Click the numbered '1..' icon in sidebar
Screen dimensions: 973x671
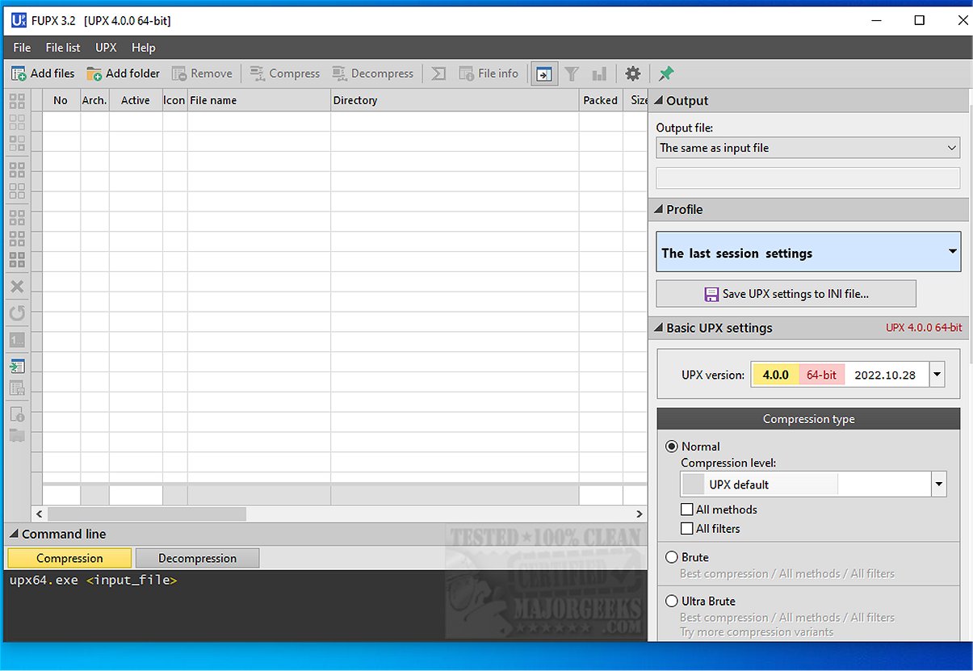(17, 340)
